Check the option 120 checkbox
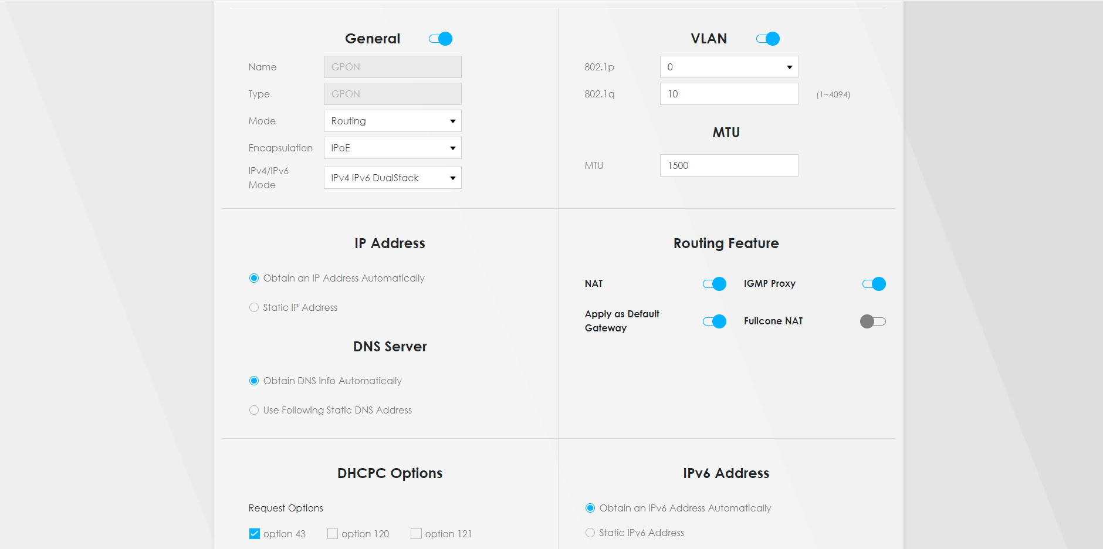This screenshot has width=1103, height=549. coord(333,534)
